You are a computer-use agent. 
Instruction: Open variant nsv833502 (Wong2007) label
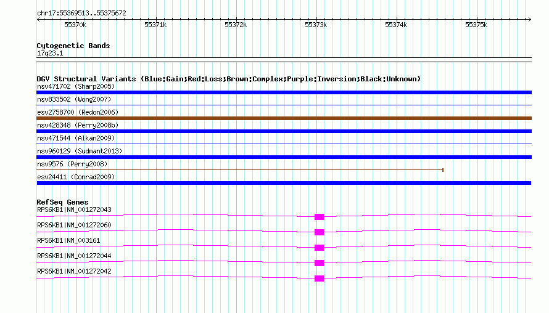pos(74,99)
